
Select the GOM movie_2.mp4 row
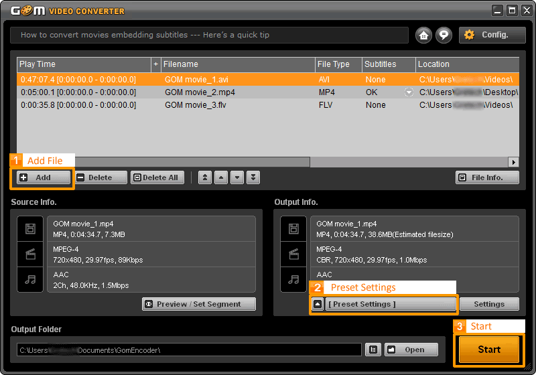point(268,92)
